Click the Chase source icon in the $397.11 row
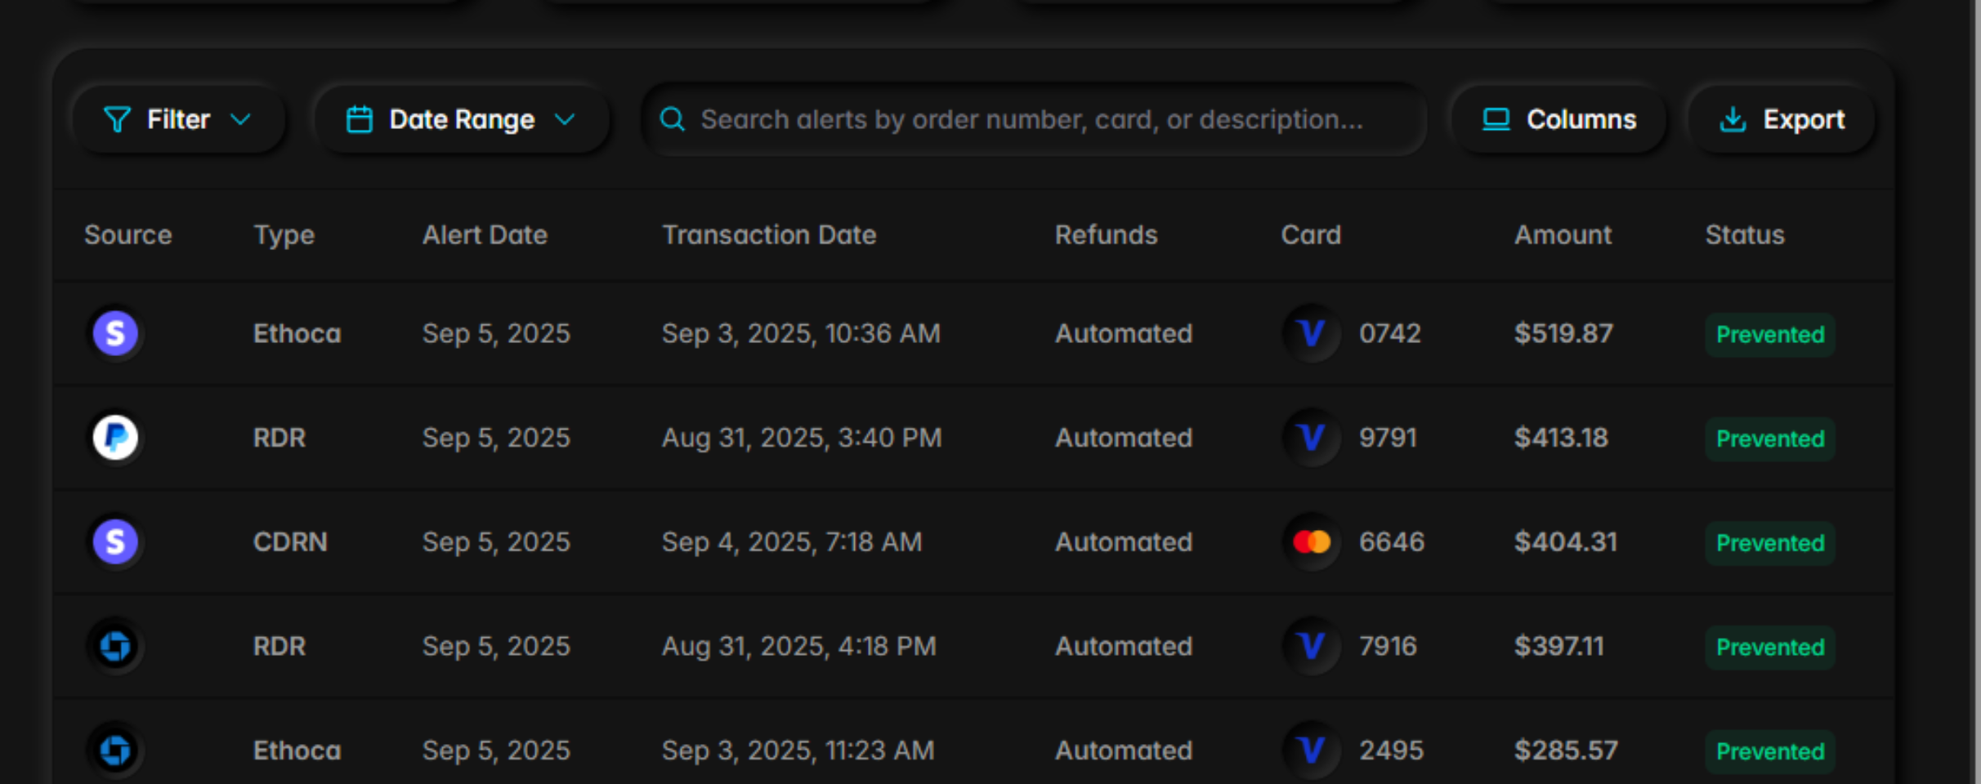The width and height of the screenshot is (1981, 784). click(115, 646)
